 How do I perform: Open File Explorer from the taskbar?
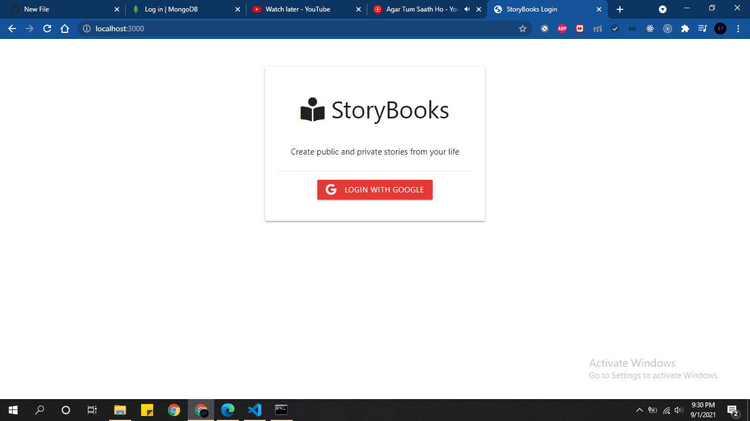[120, 409]
